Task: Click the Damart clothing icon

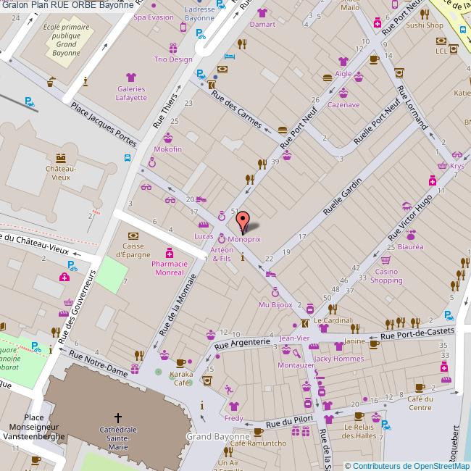Action: (262, 13)
